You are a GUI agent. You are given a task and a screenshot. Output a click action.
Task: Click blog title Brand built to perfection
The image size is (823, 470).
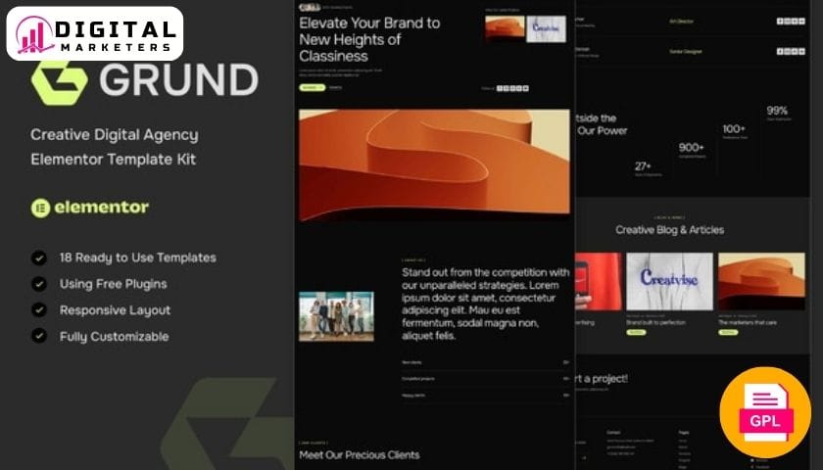tap(656, 322)
